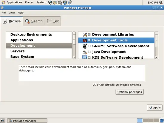The height and width of the screenshot is (123, 164).
Task: Apply the package changes
Action: 155,108
